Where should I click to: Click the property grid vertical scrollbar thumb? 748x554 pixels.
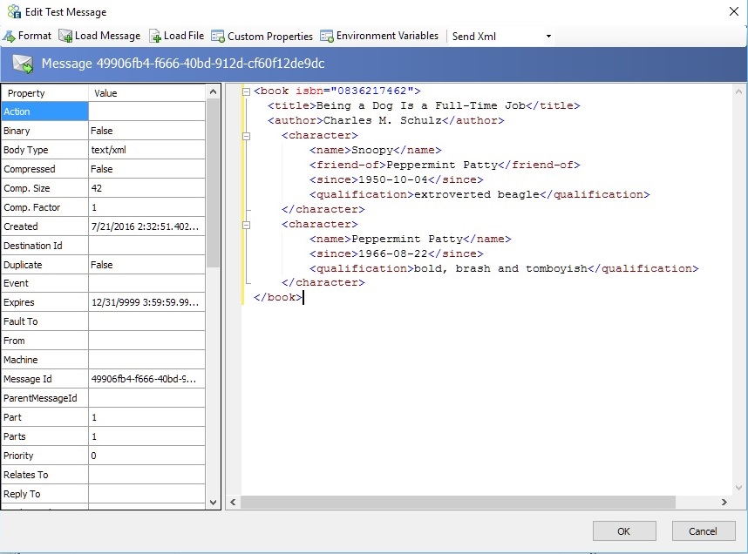(x=213, y=183)
